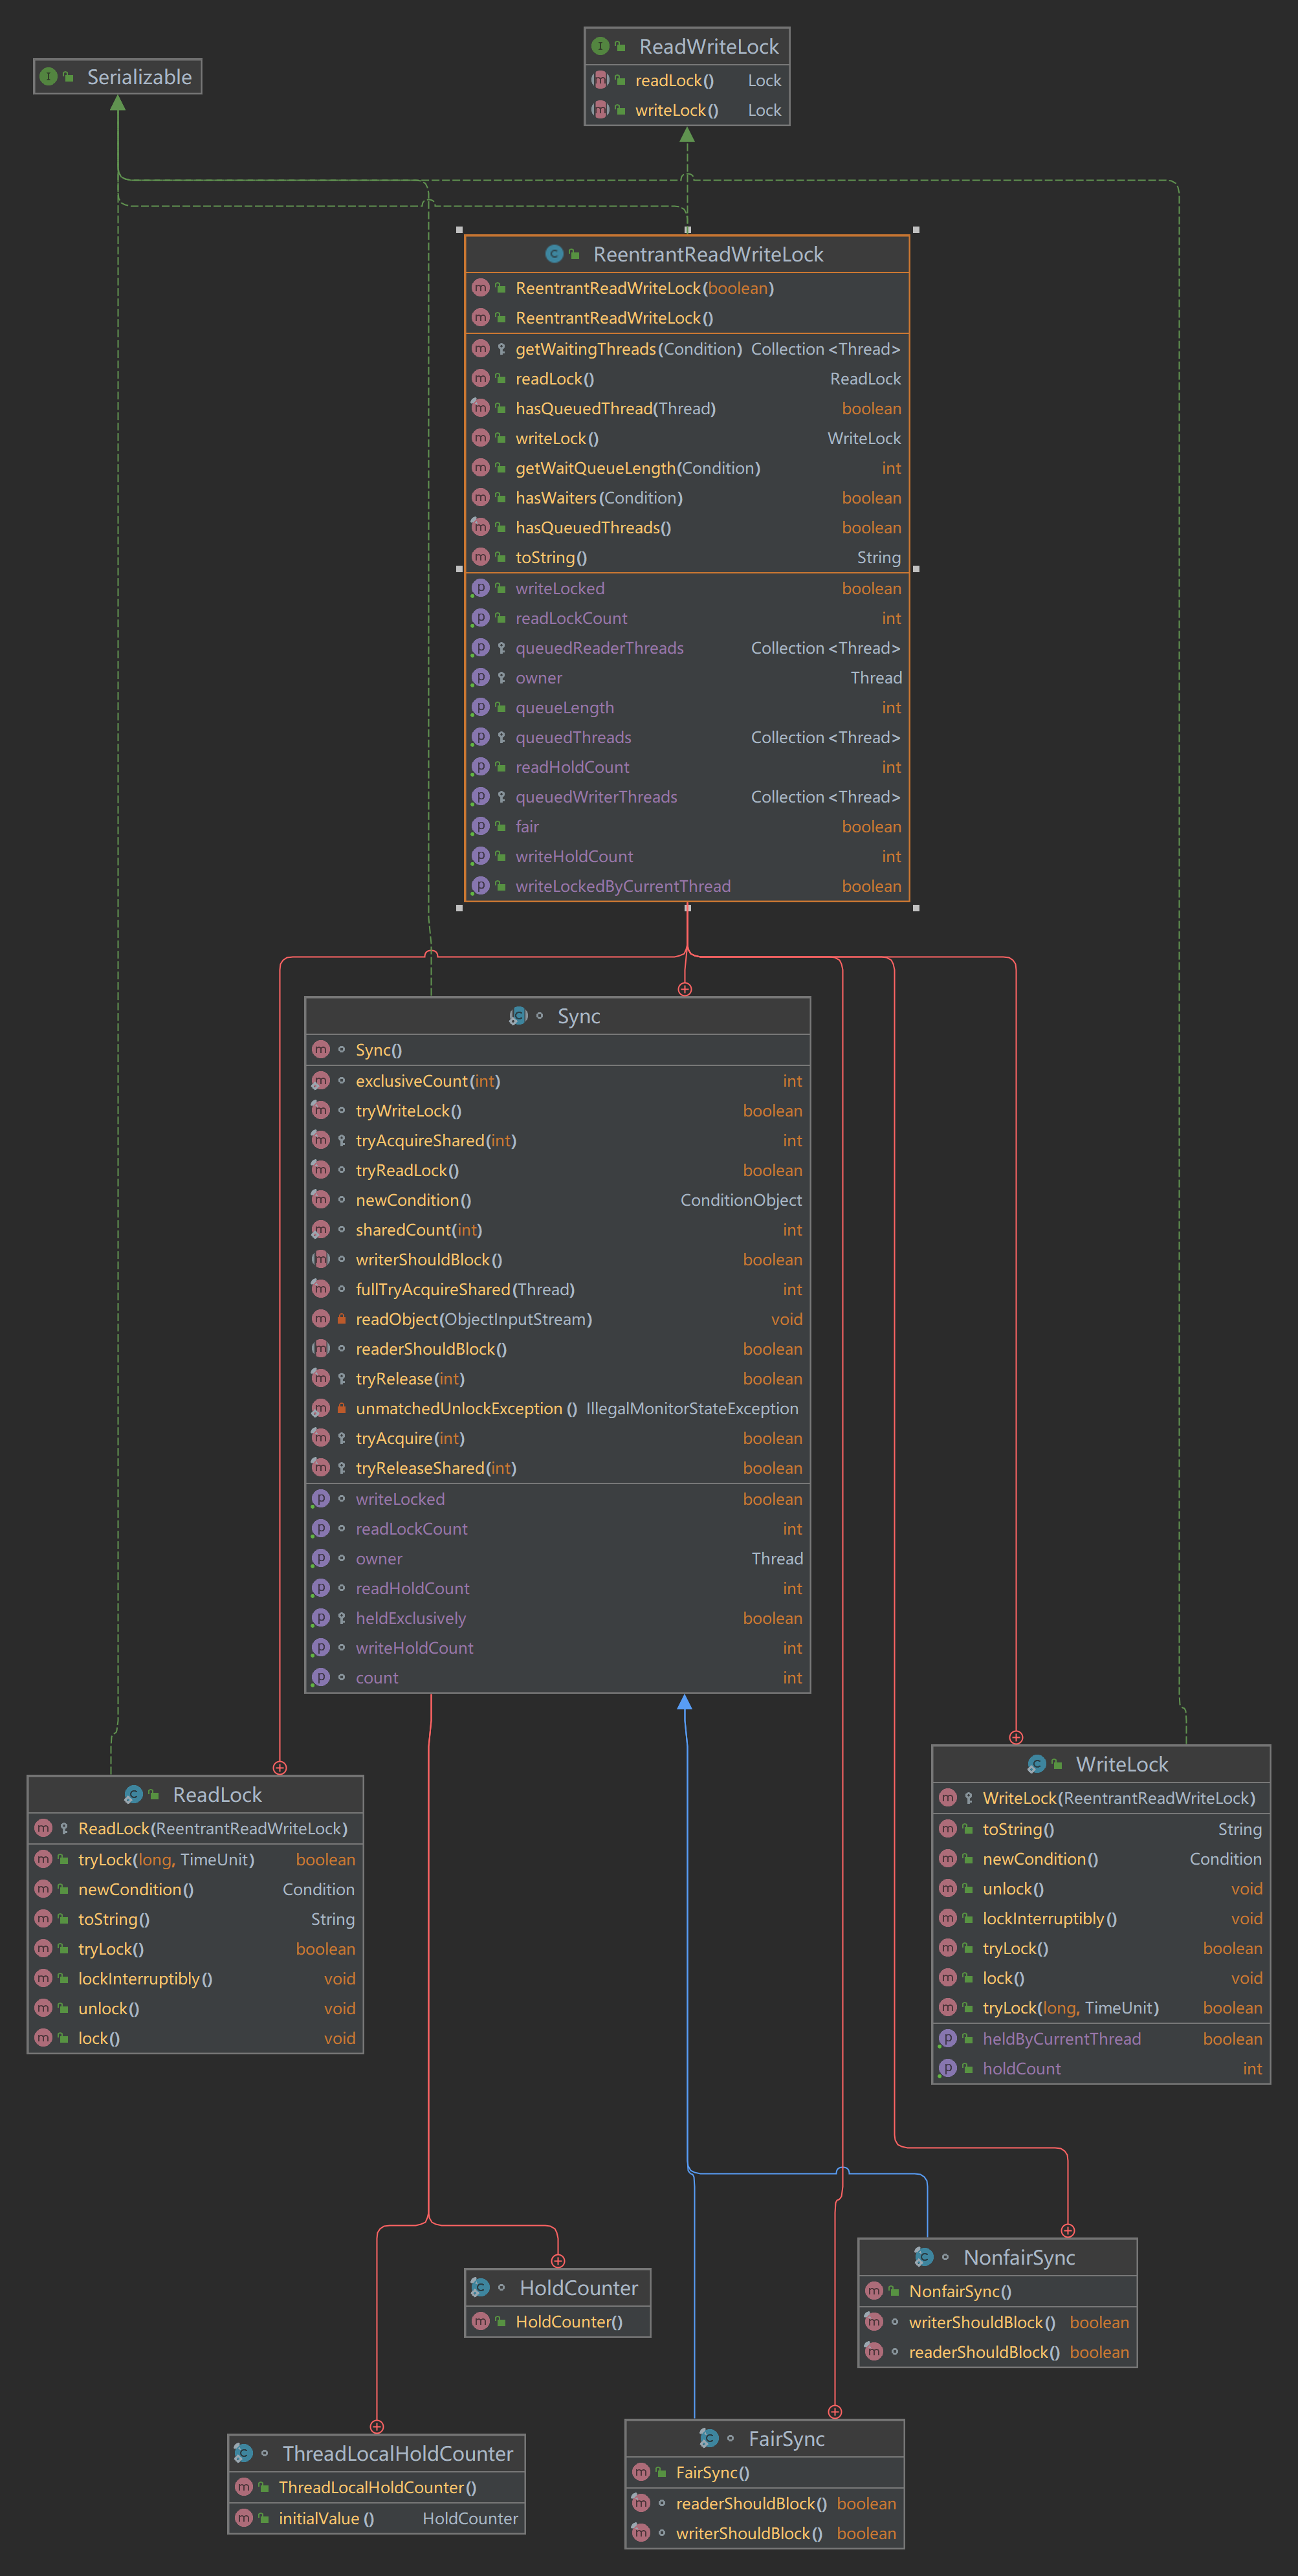Click the Sync abstract class icon
This screenshot has height=2576, width=1298.
518,1016
